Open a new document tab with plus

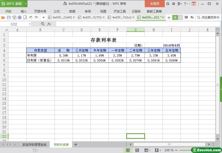coord(169,17)
